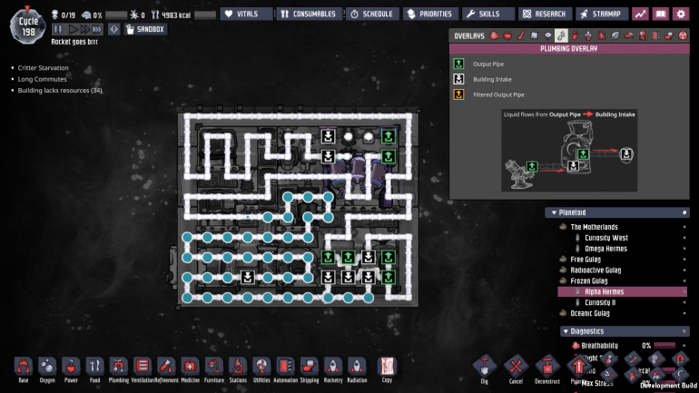Toggle the red alert button
Screen dimensions: 699x393
[114, 29]
